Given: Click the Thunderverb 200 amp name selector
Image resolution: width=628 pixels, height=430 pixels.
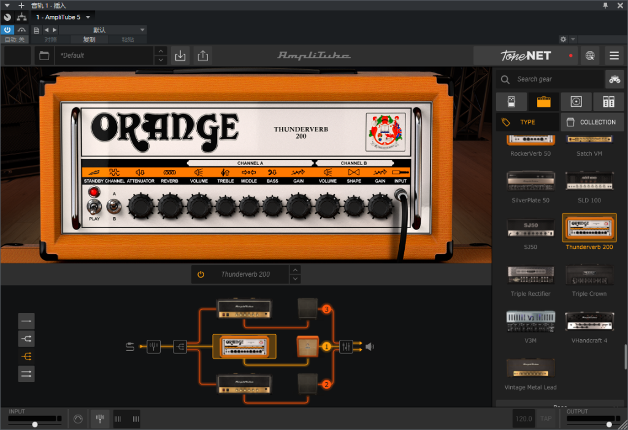Looking at the screenshot, I should tap(245, 275).
